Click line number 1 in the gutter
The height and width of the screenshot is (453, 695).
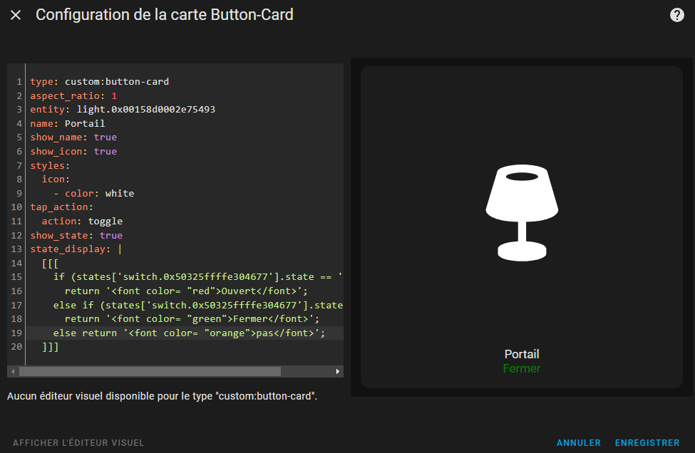[19, 81]
